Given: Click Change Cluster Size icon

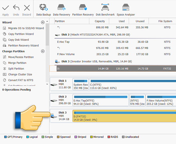Looking at the screenshot, I should click(x=4, y=75).
